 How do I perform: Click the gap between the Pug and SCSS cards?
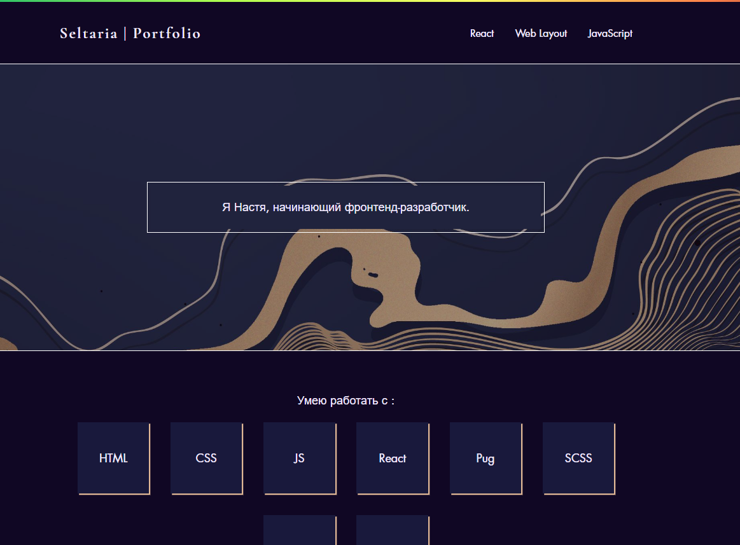(x=533, y=457)
